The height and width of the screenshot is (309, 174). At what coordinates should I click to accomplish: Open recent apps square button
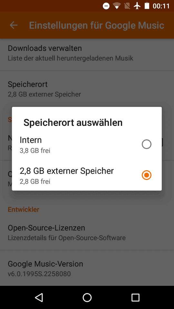pos(135,297)
